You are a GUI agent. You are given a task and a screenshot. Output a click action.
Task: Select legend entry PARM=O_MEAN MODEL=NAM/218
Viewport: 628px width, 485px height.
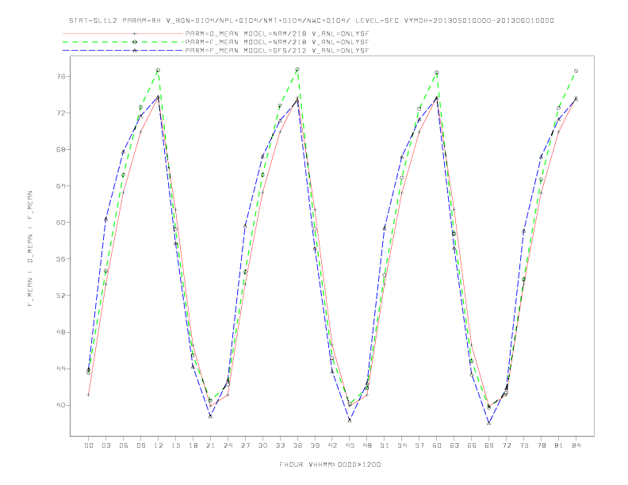pyautogui.click(x=277, y=34)
